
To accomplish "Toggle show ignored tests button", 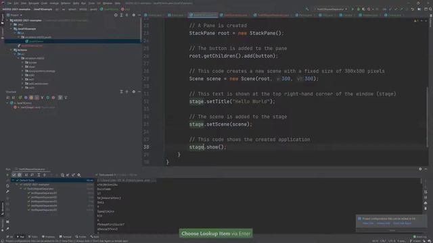I will click(x=20, y=175).
